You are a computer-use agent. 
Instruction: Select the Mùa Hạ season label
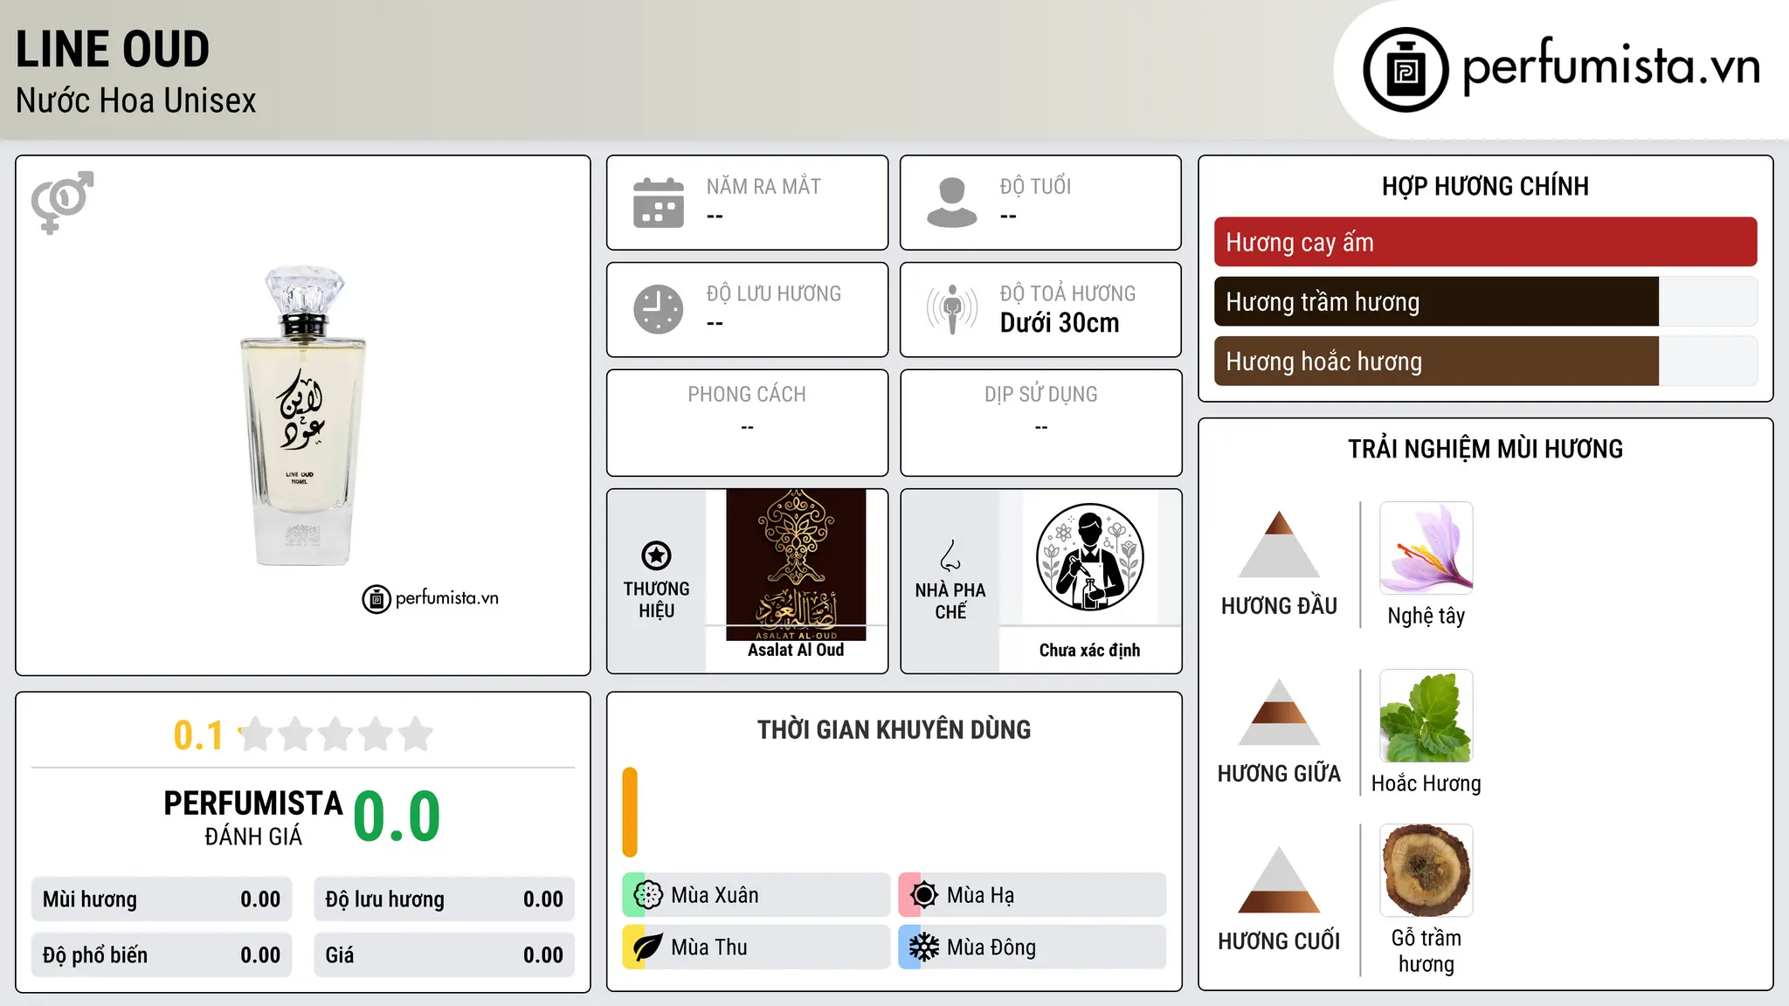(x=980, y=895)
